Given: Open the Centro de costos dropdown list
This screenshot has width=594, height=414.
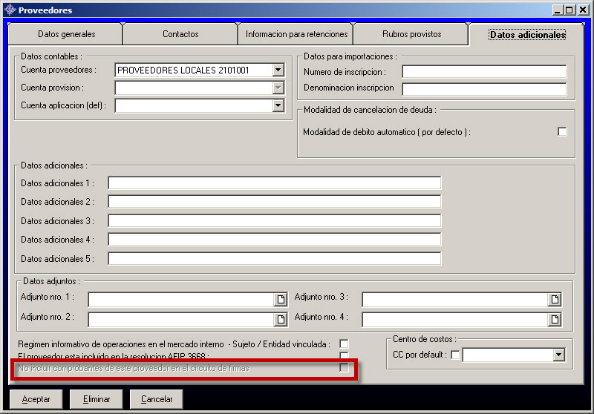Looking at the screenshot, I should click(558, 355).
